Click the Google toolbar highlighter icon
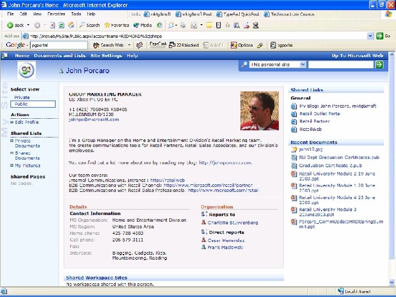Image resolution: width=396 pixels, height=297 pixels. click(260, 45)
